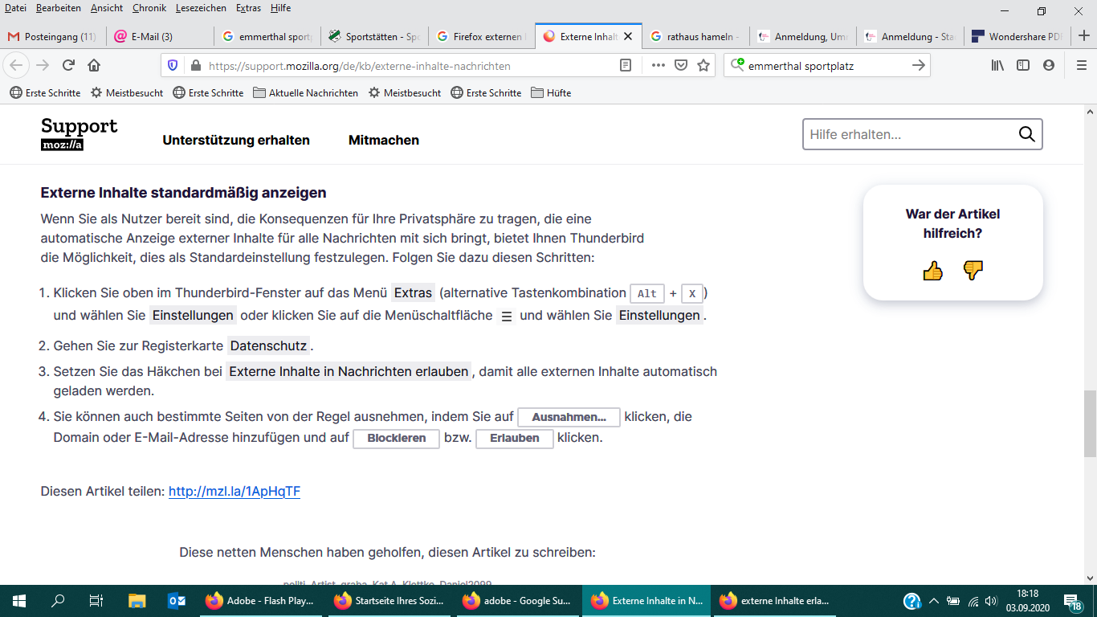Show hidden system tray icons

[x=934, y=601]
